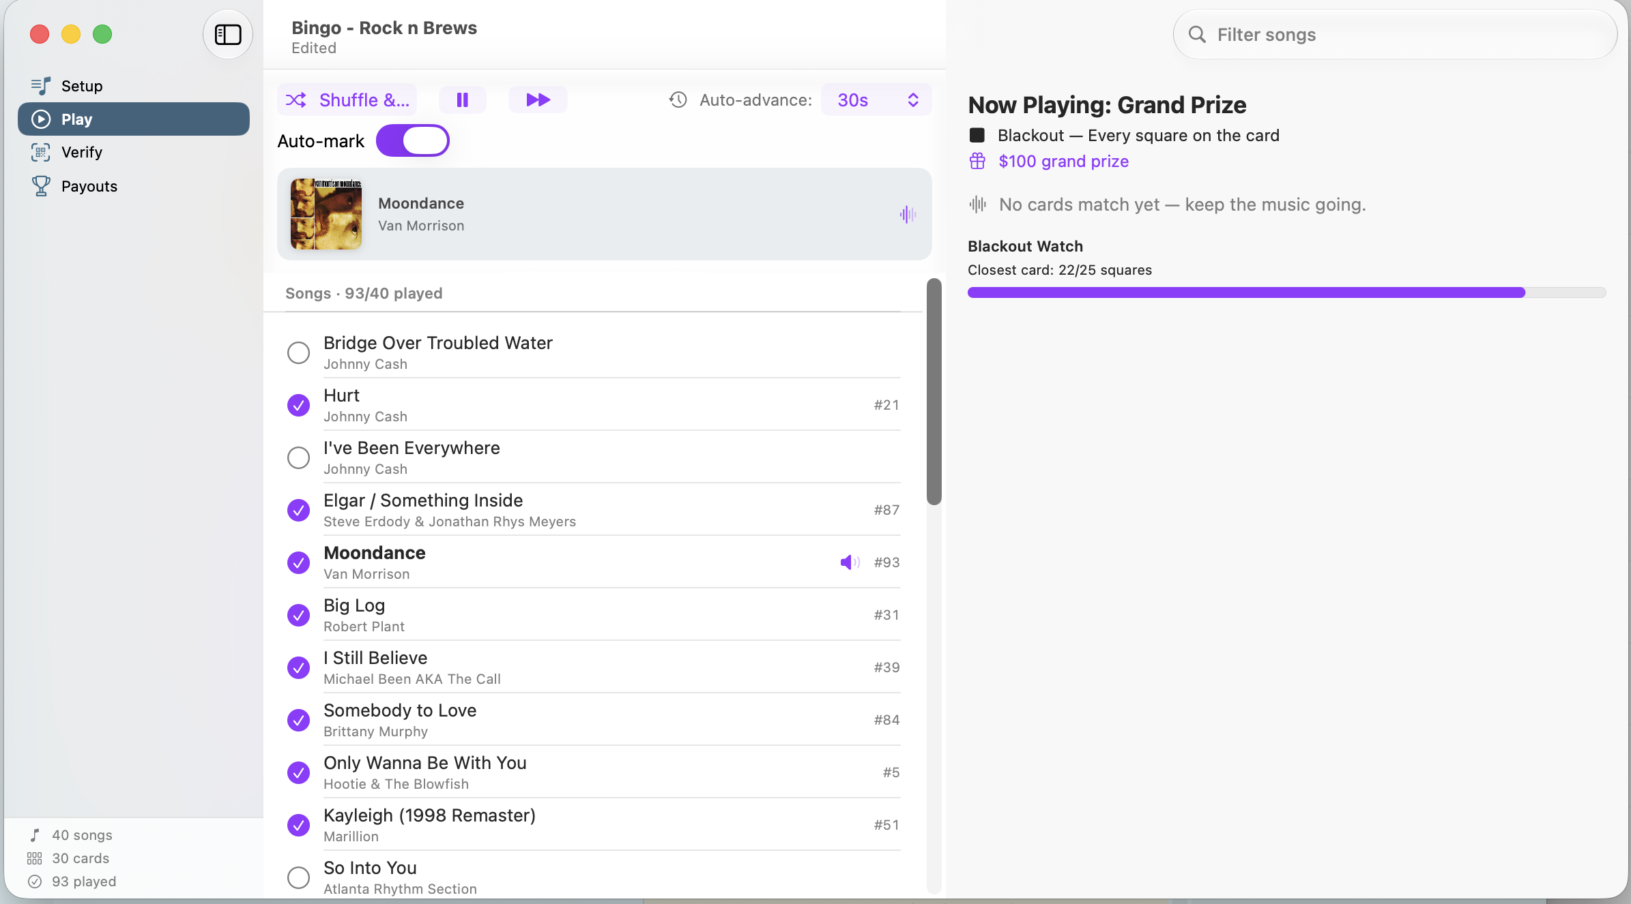This screenshot has width=1631, height=904.
Task: Click the Play circle icon in sidebar
Action: pyautogui.click(x=41, y=119)
